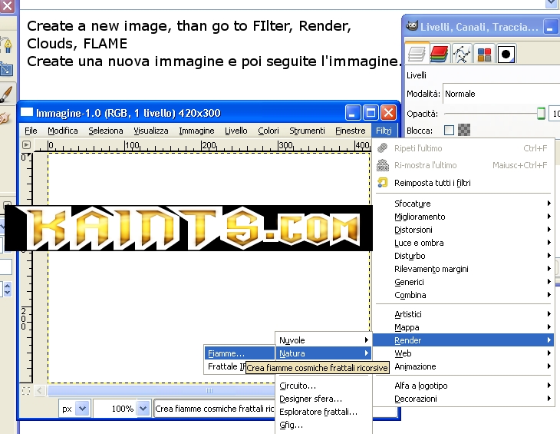The image size is (560, 434).
Task: Open the Visualizza menu
Action: [150, 131]
